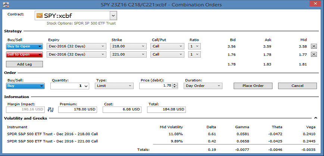The height and width of the screenshot is (156, 324).
Task: Collapse the Volatility and Greeks section
Action: tap(316, 118)
